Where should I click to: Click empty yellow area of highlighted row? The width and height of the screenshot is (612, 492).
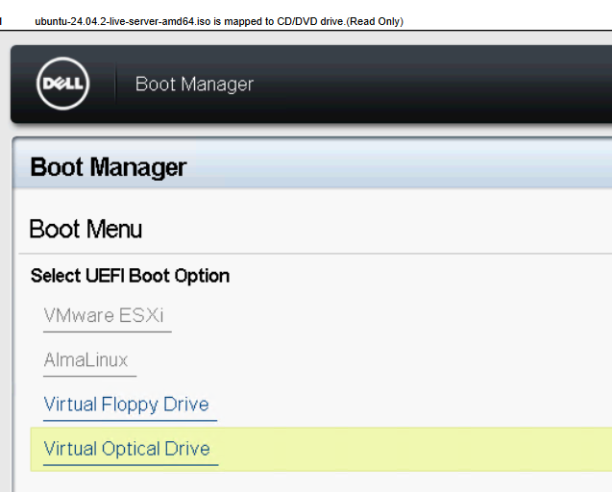(x=413, y=449)
